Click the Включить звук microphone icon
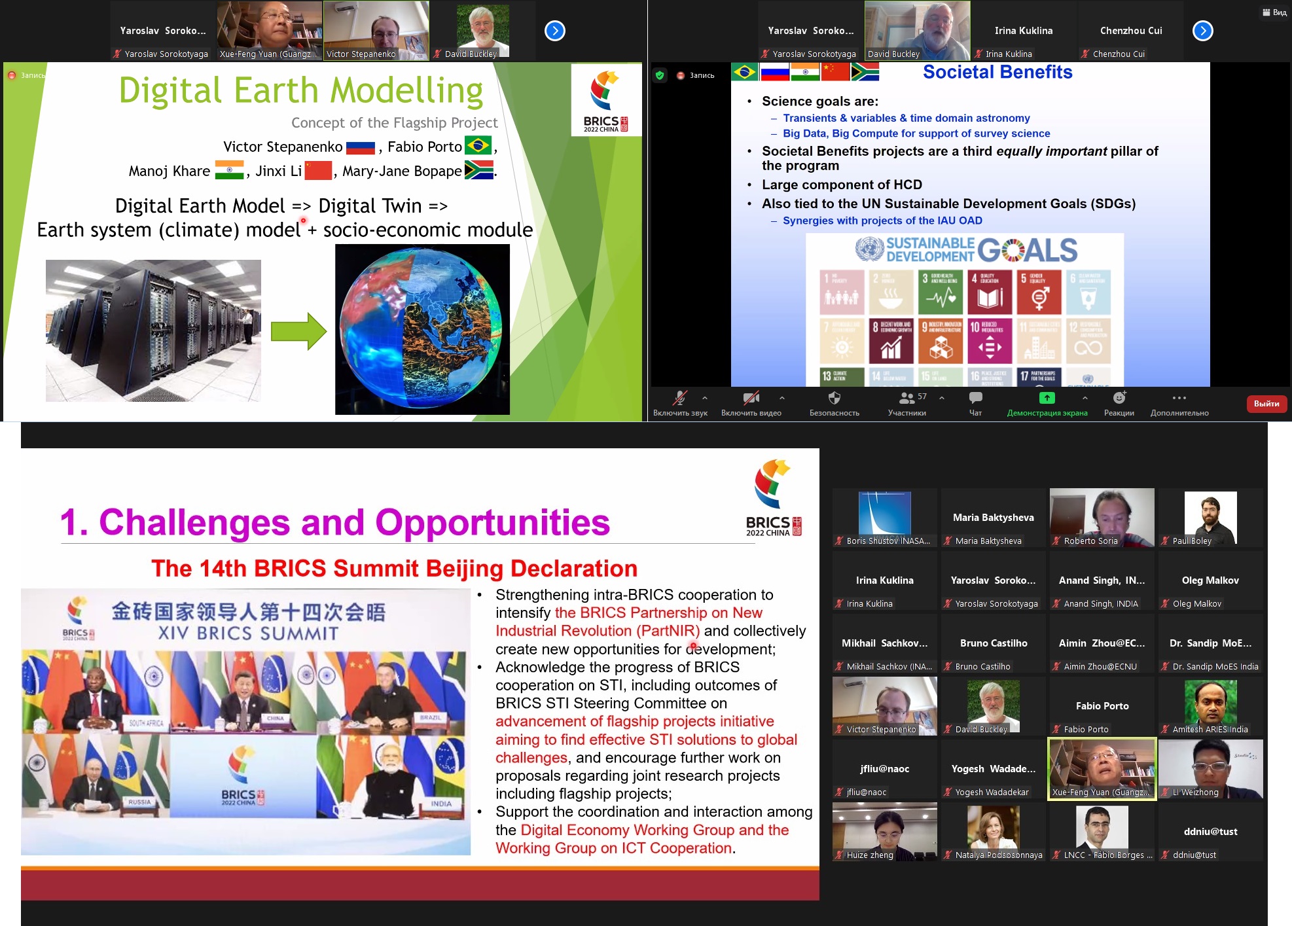 pos(680,397)
